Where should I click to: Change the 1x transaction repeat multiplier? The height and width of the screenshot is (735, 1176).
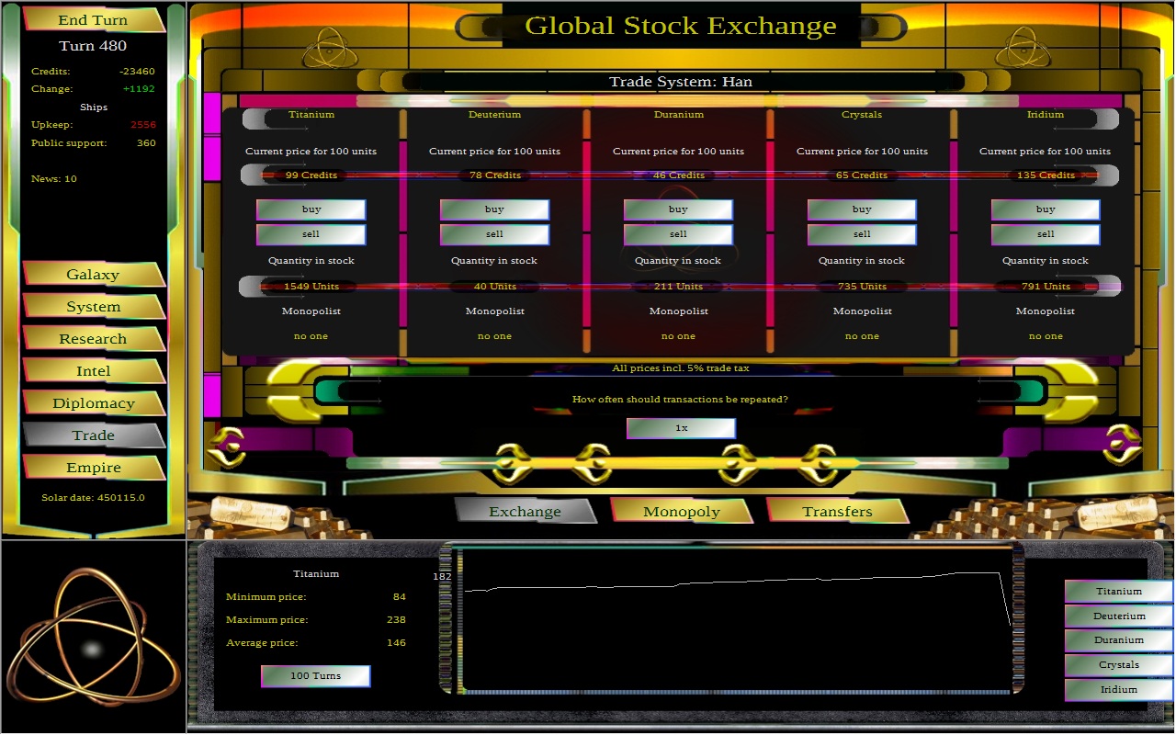tap(681, 428)
